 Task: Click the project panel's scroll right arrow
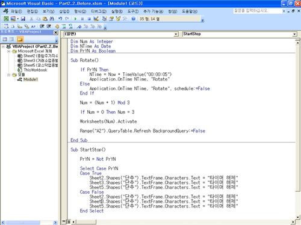[x=55, y=223]
